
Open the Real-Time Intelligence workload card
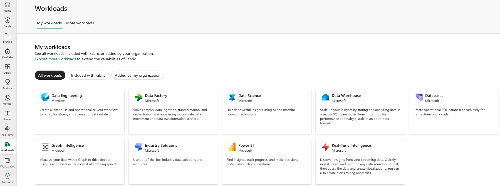(360, 161)
